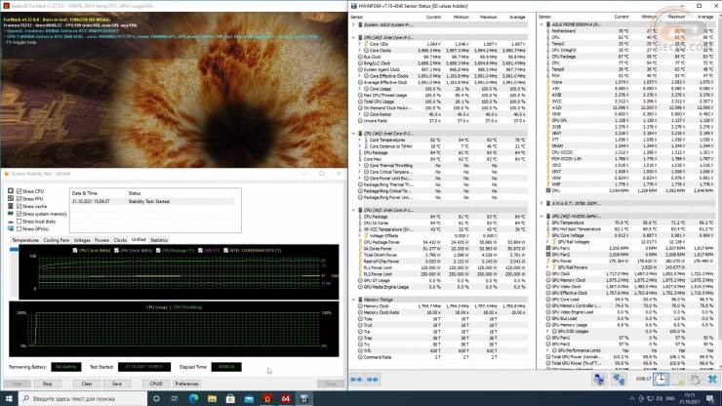Open the Mail app from the taskbar
Viewport: 722px width, 406px height.
tap(249, 398)
